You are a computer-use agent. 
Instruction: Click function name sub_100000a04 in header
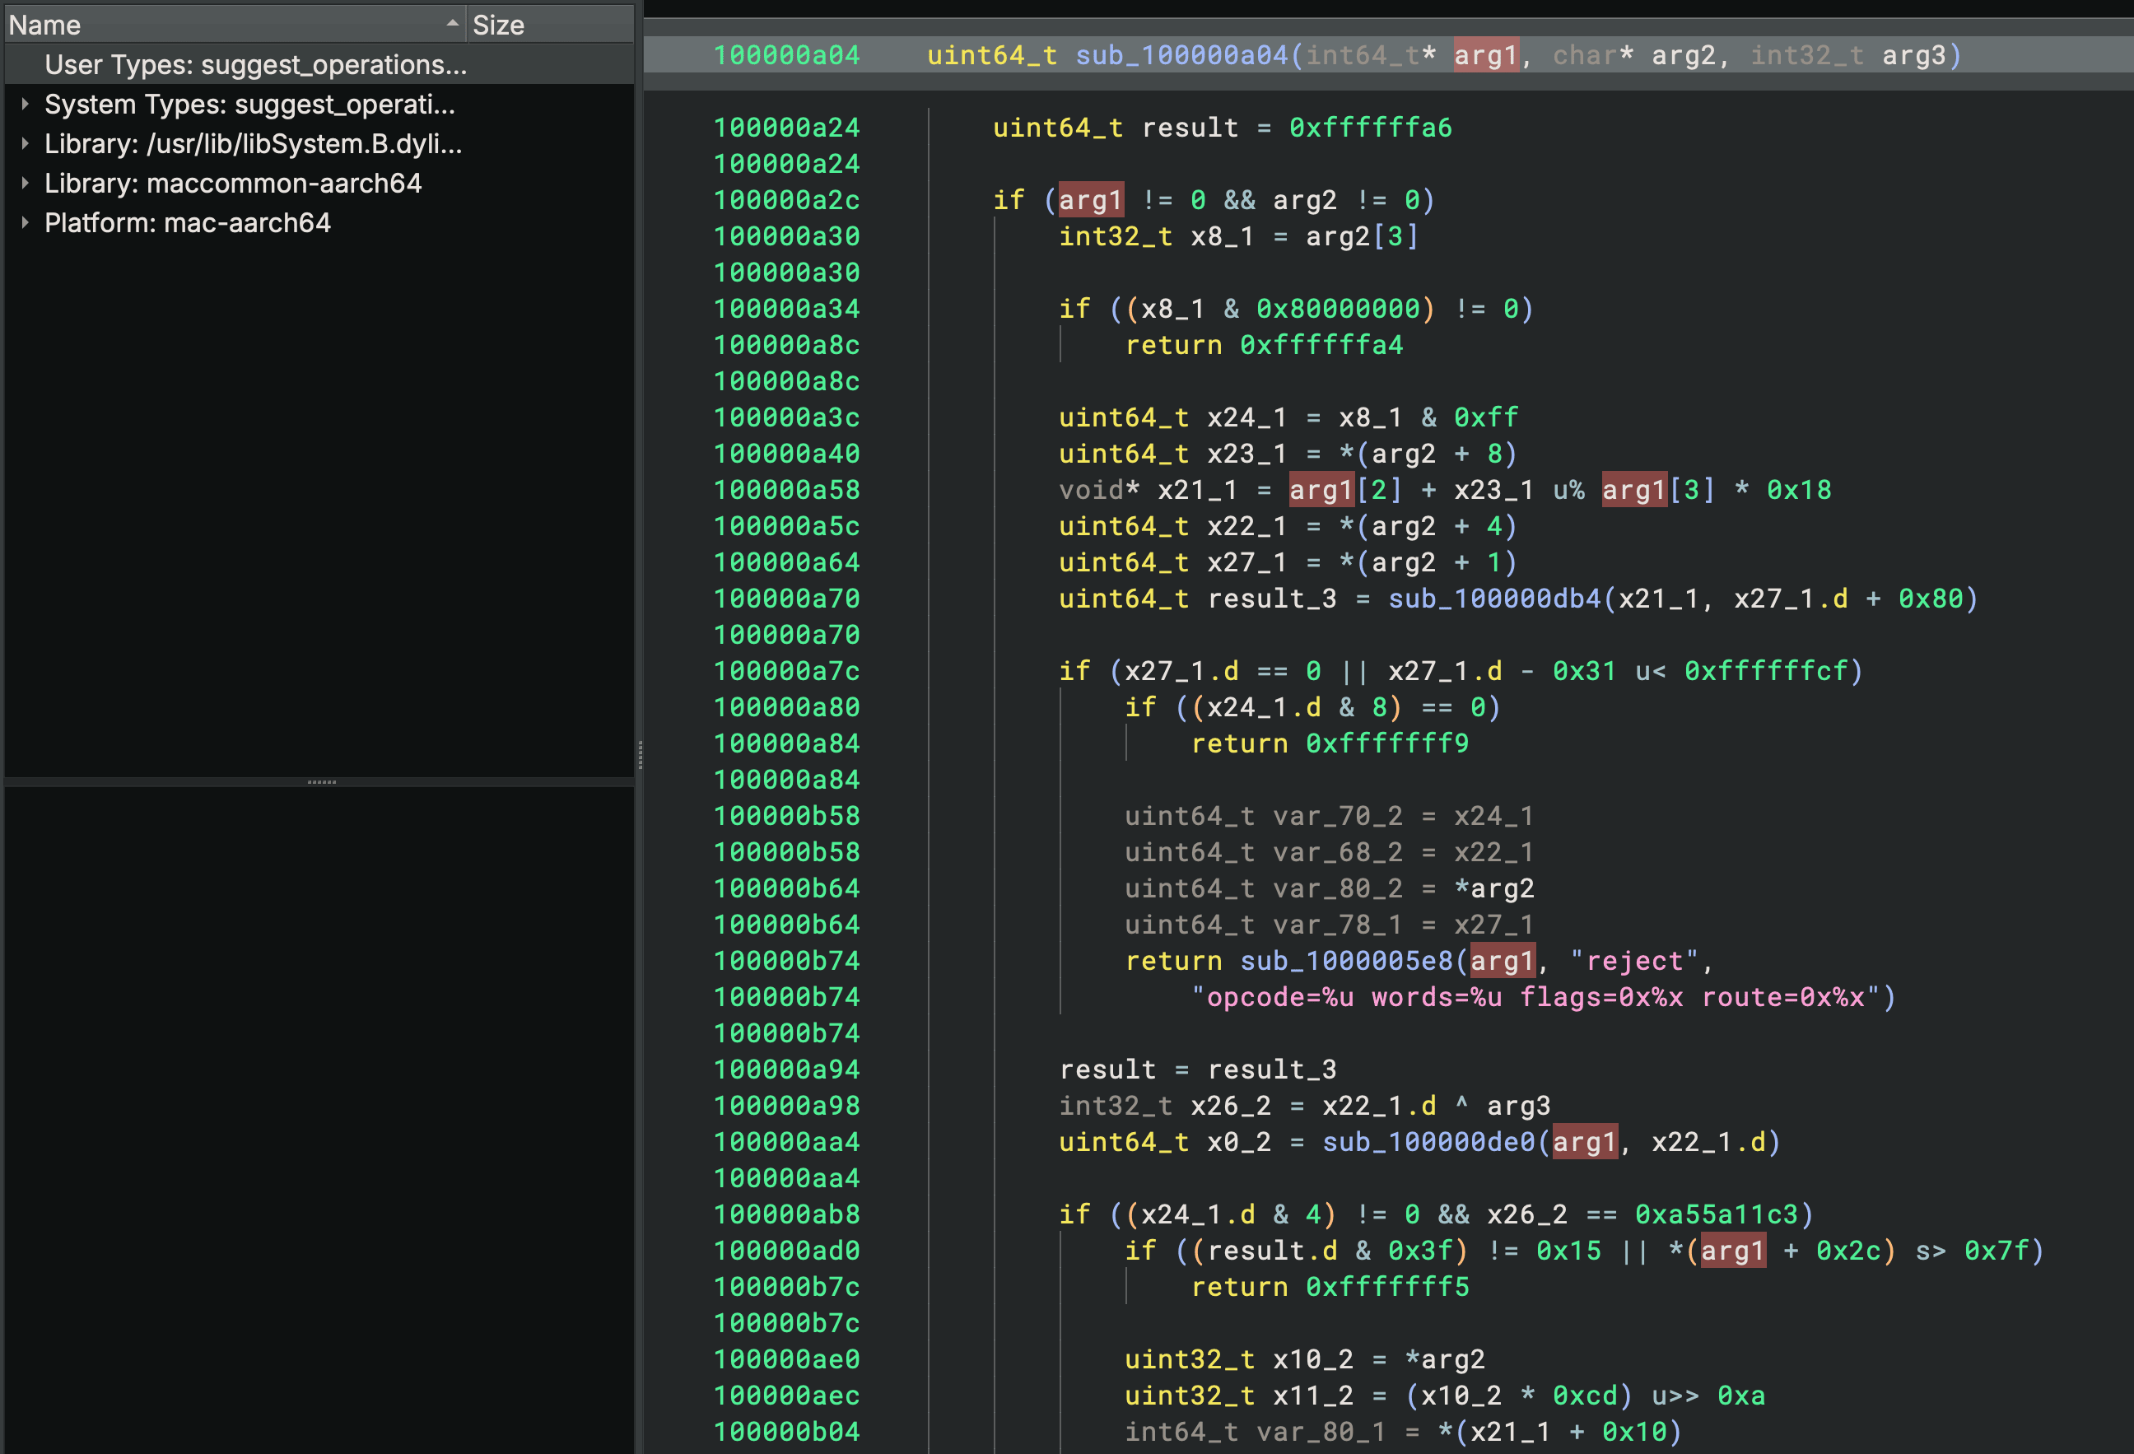click(1181, 55)
